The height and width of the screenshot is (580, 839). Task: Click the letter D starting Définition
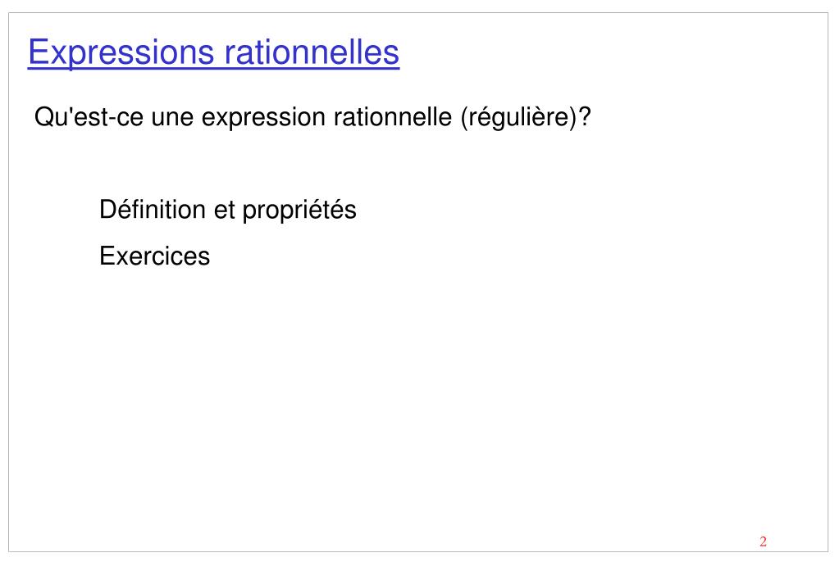[108, 210]
